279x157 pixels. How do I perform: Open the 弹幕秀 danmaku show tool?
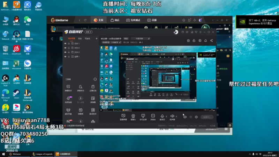pos(81,111)
